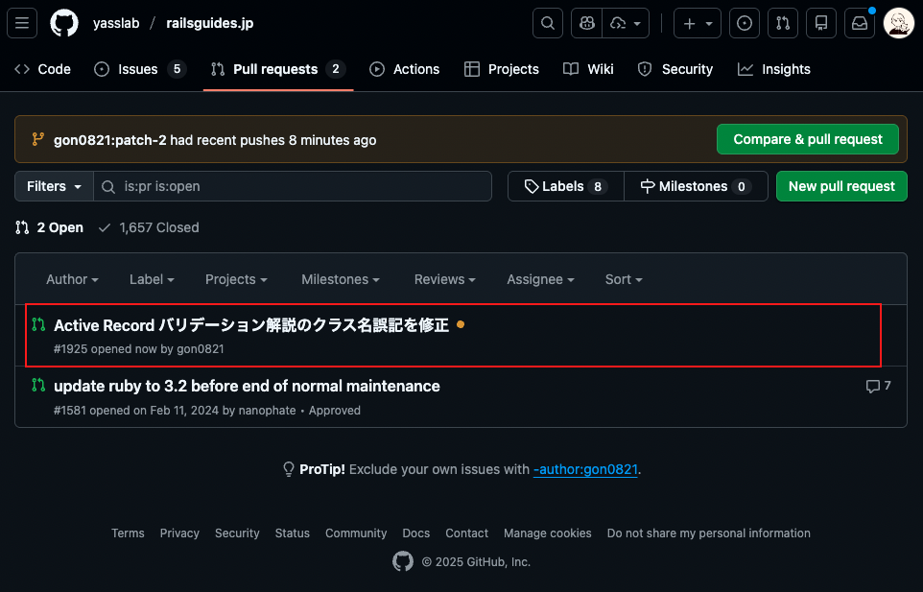Expand the Milestones filter dropdown
This screenshot has height=592, width=923.
[x=341, y=279]
